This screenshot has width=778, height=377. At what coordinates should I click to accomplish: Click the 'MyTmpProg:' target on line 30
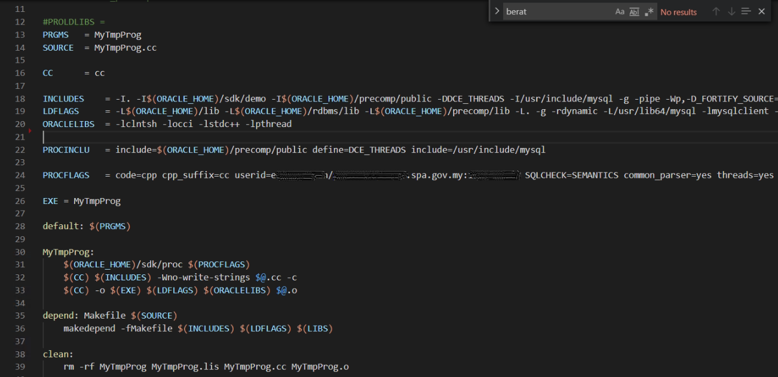pos(69,252)
